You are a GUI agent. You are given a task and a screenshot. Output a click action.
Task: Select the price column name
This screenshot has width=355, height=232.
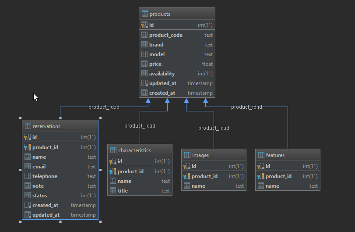click(155, 64)
